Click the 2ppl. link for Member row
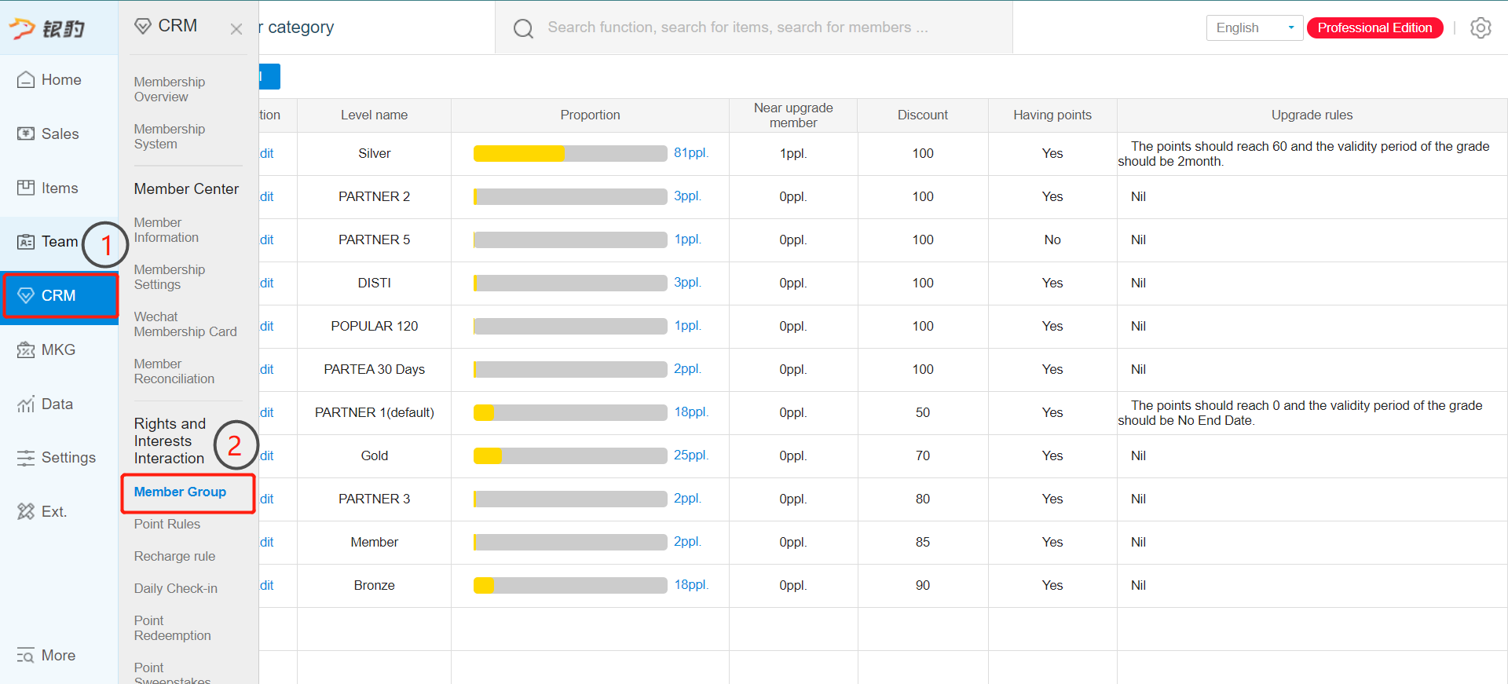This screenshot has height=684, width=1508. coord(687,542)
